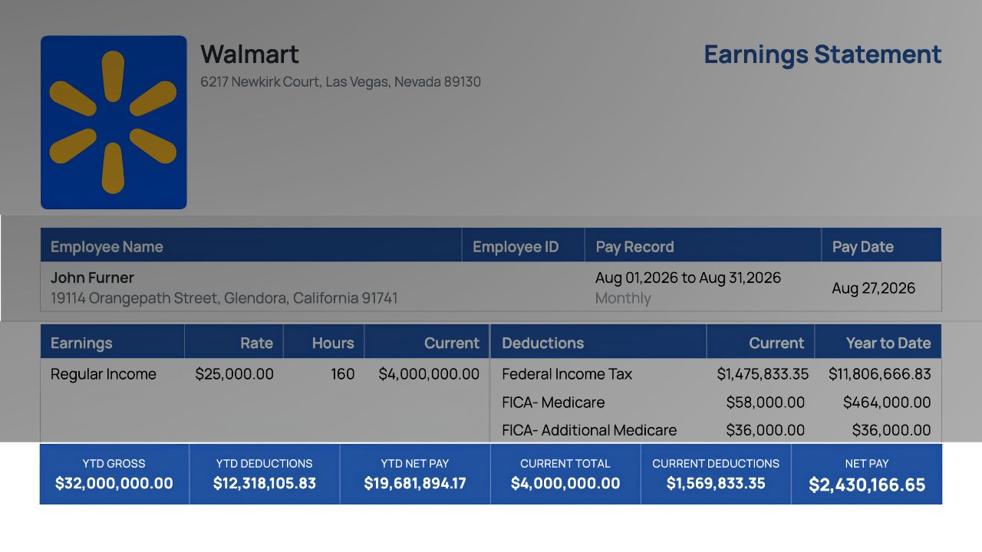The image size is (982, 552).
Task: Click the Walmart spark logo
Action: 114,122
